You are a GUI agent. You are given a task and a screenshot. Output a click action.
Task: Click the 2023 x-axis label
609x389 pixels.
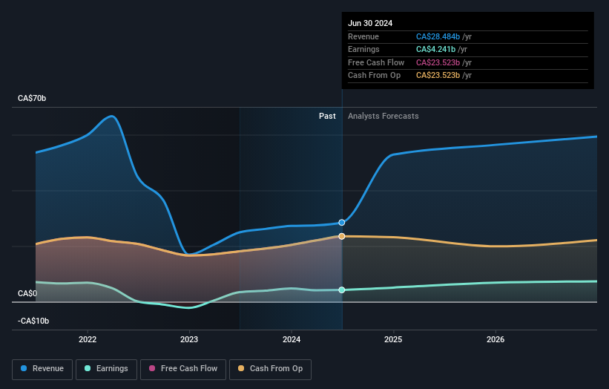189,339
